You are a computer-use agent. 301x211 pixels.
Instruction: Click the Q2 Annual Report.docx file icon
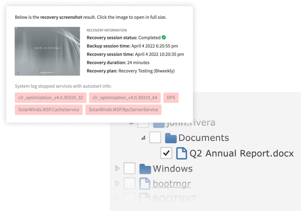(182, 153)
